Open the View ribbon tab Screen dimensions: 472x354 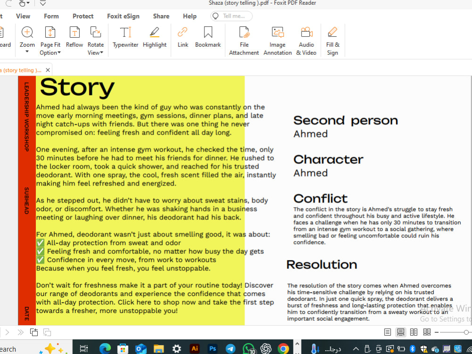[23, 16]
